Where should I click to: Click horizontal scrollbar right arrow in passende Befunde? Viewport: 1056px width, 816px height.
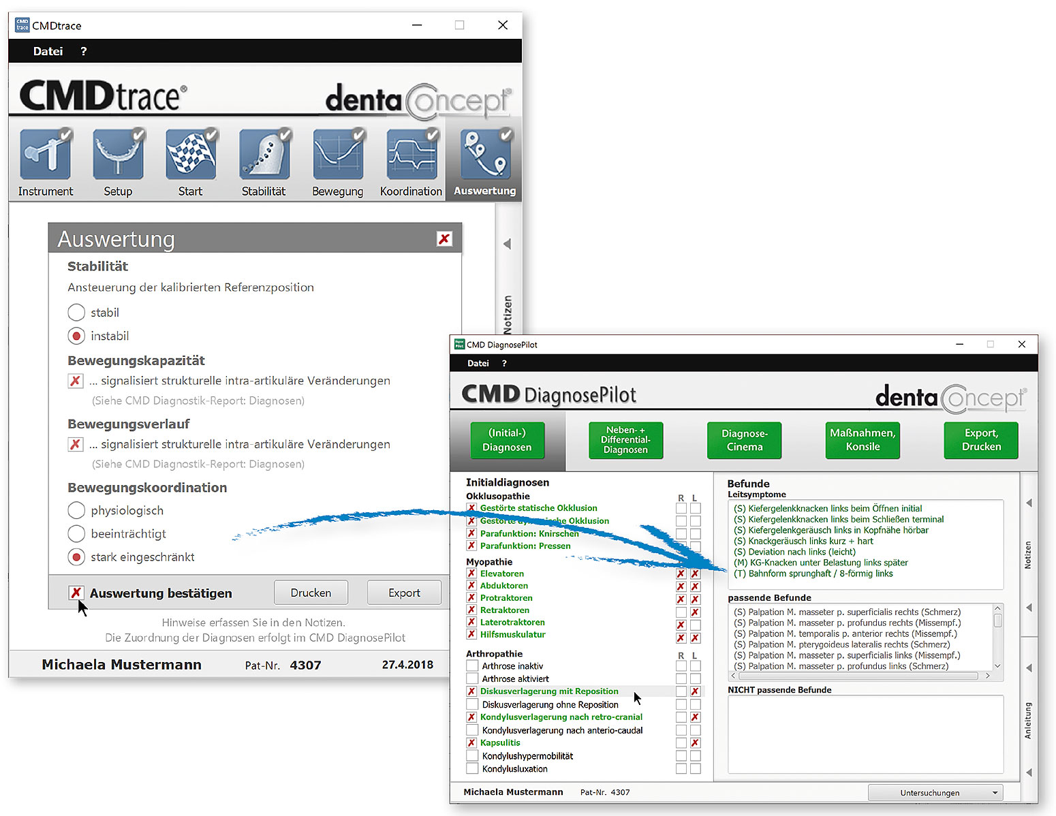tap(988, 676)
